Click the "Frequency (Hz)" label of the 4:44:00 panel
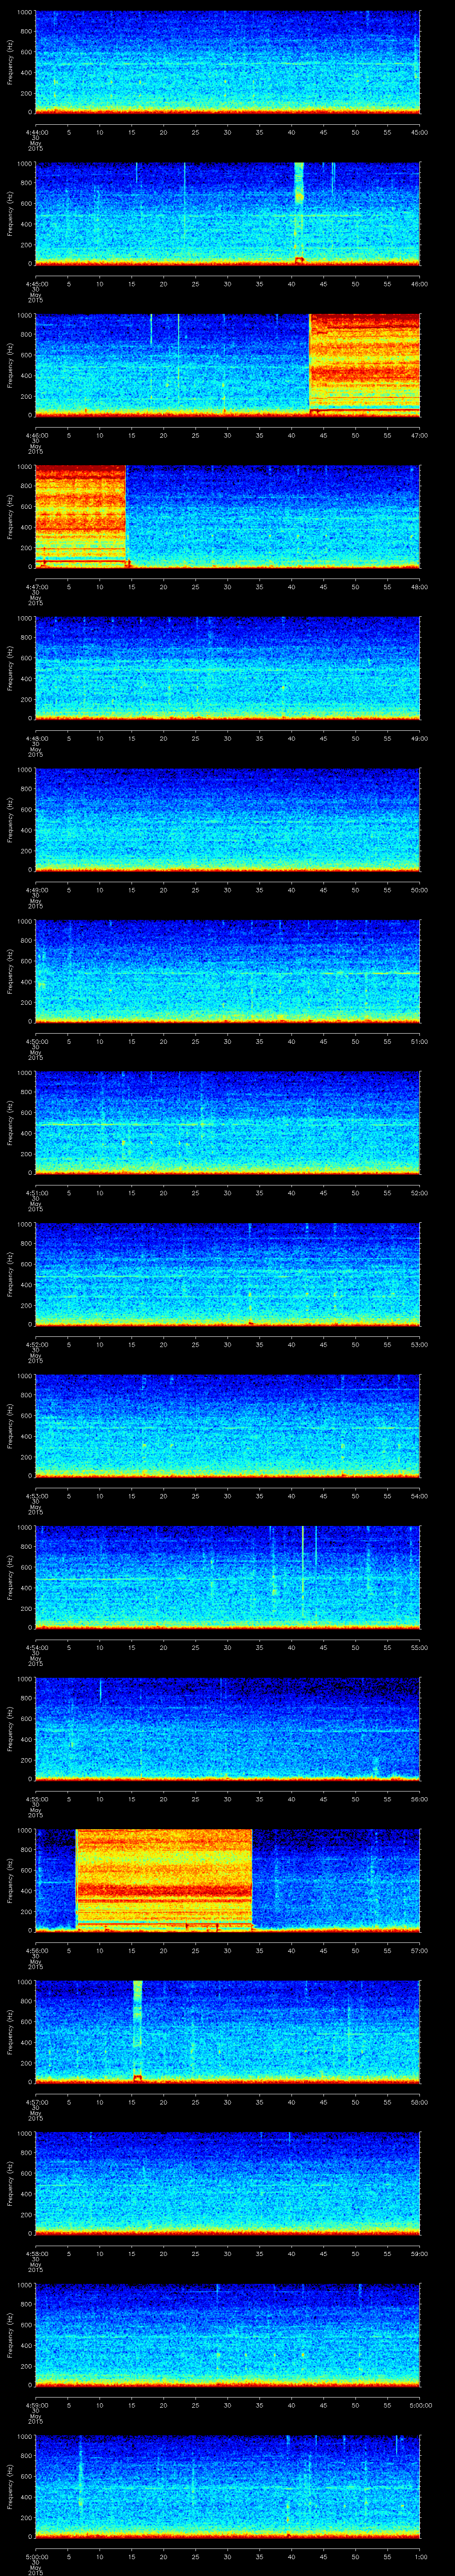This screenshot has height=2576, width=455. 10,62
